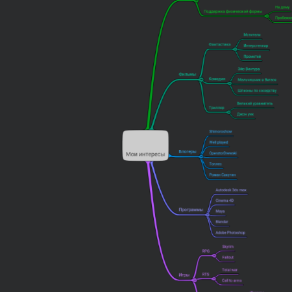292x292 pixels.
Task: Select the OperatorDrewski blogger node
Action: point(223,153)
